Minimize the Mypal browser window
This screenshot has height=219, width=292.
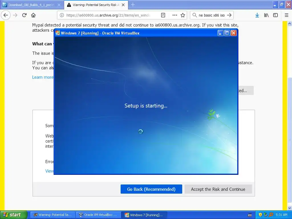(275, 5)
